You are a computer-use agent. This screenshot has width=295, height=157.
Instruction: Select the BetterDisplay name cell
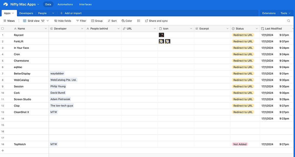[24, 74]
